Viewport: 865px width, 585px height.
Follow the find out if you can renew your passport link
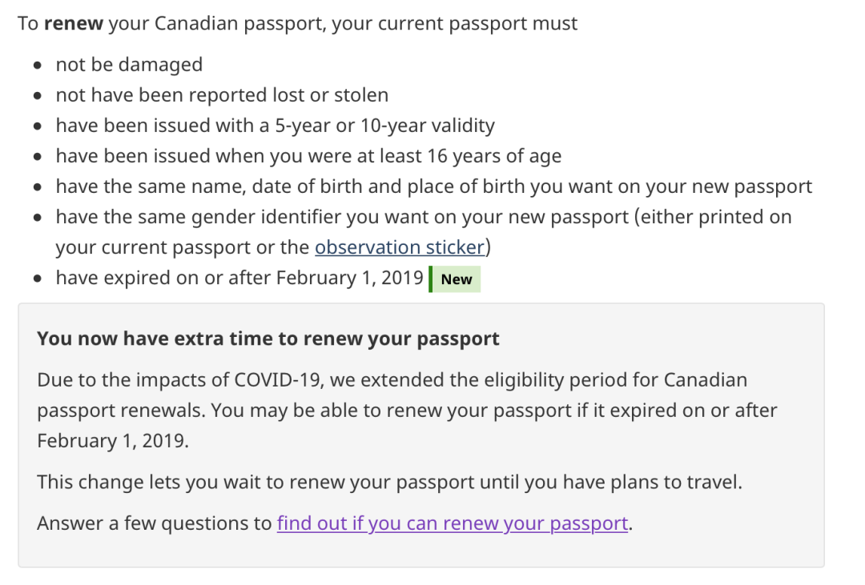453,523
